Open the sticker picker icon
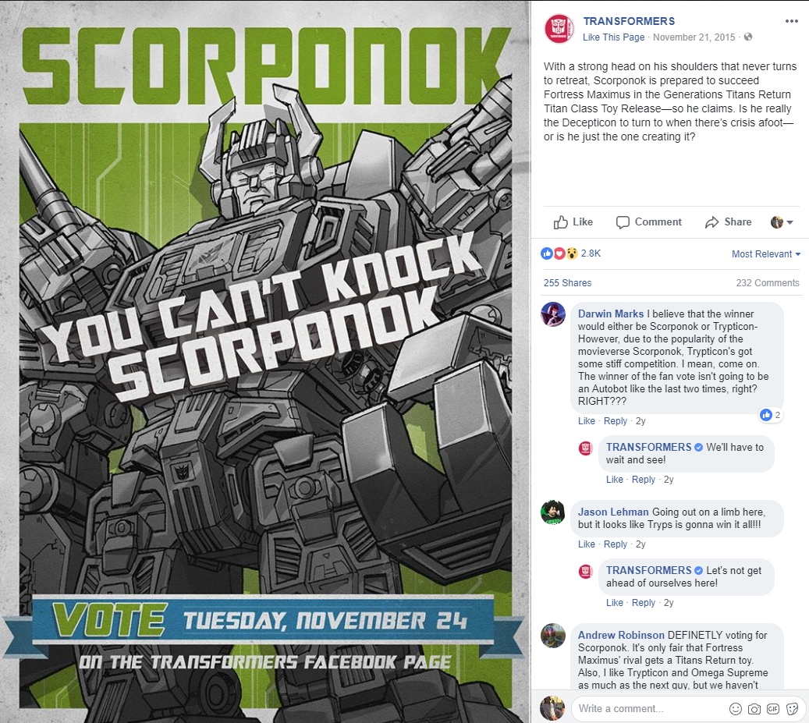809x723 pixels. point(792,709)
